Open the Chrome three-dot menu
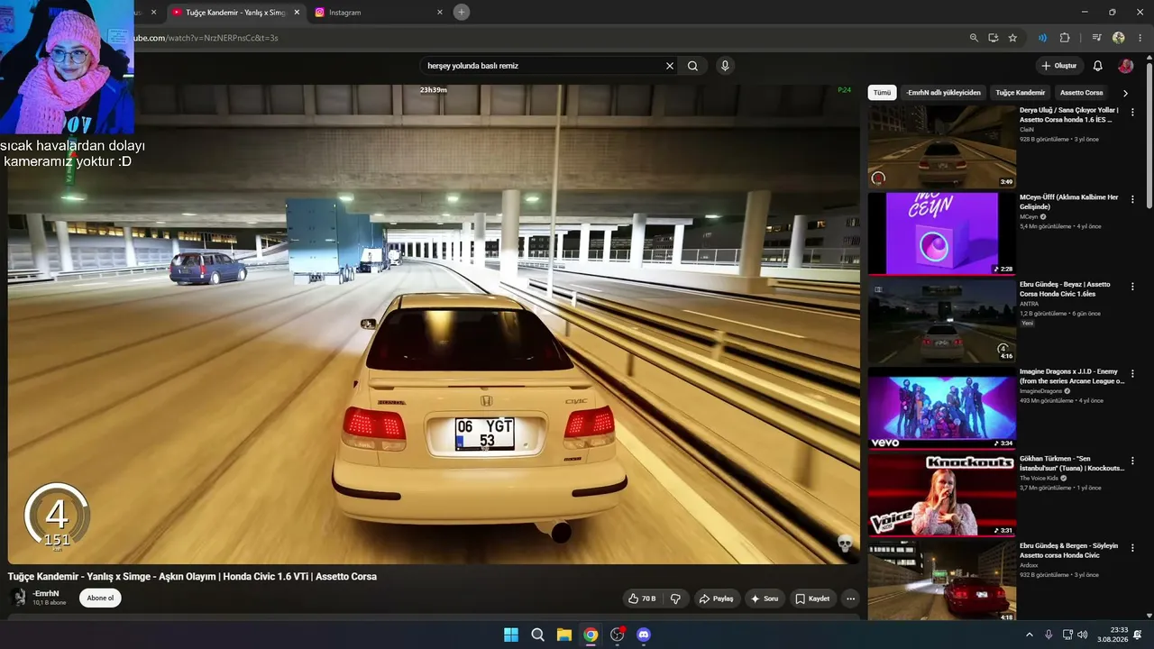Screen dimensions: 1154x649 click(x=1140, y=38)
